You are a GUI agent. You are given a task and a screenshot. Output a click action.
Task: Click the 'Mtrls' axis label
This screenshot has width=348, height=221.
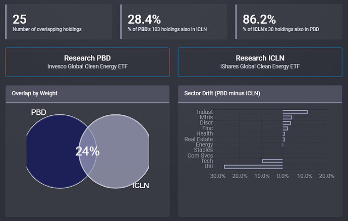206,117
